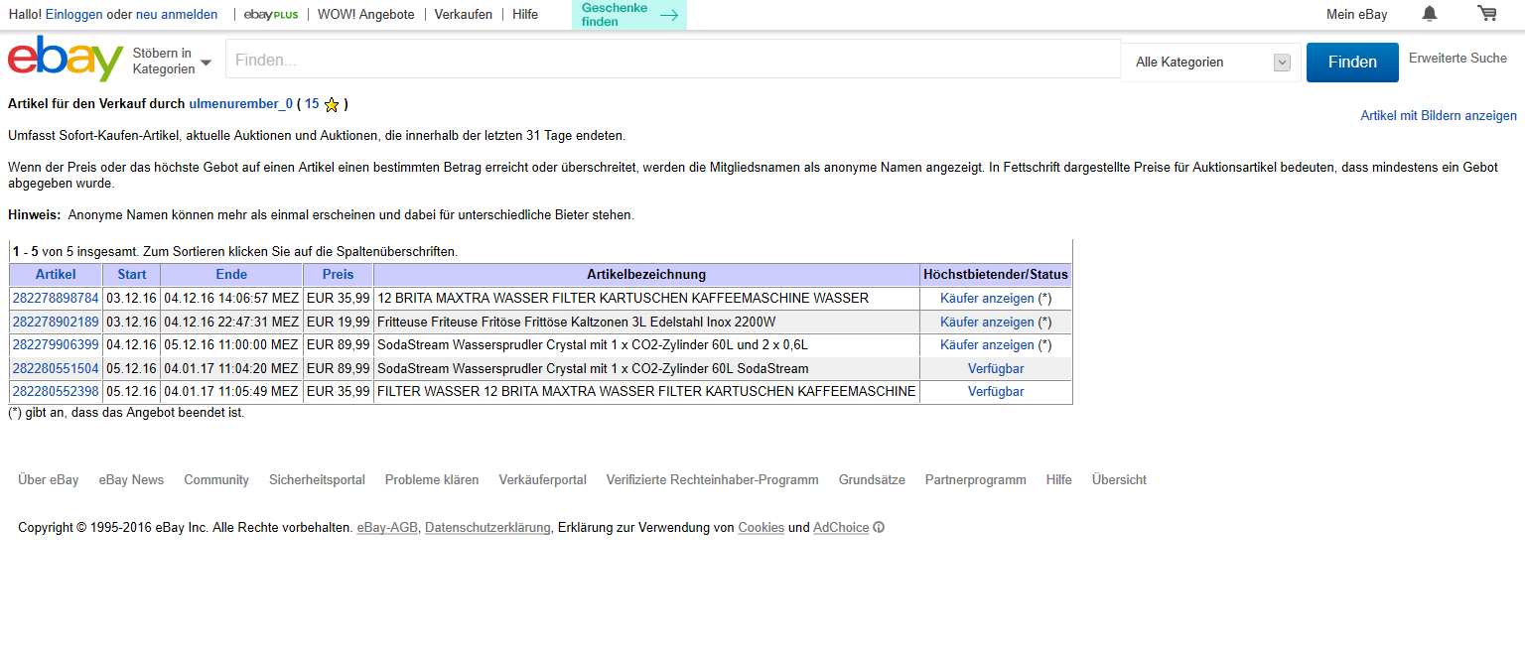Open seller profile ulmenurember_0
The height and width of the screenshot is (649, 1525).
click(x=241, y=104)
